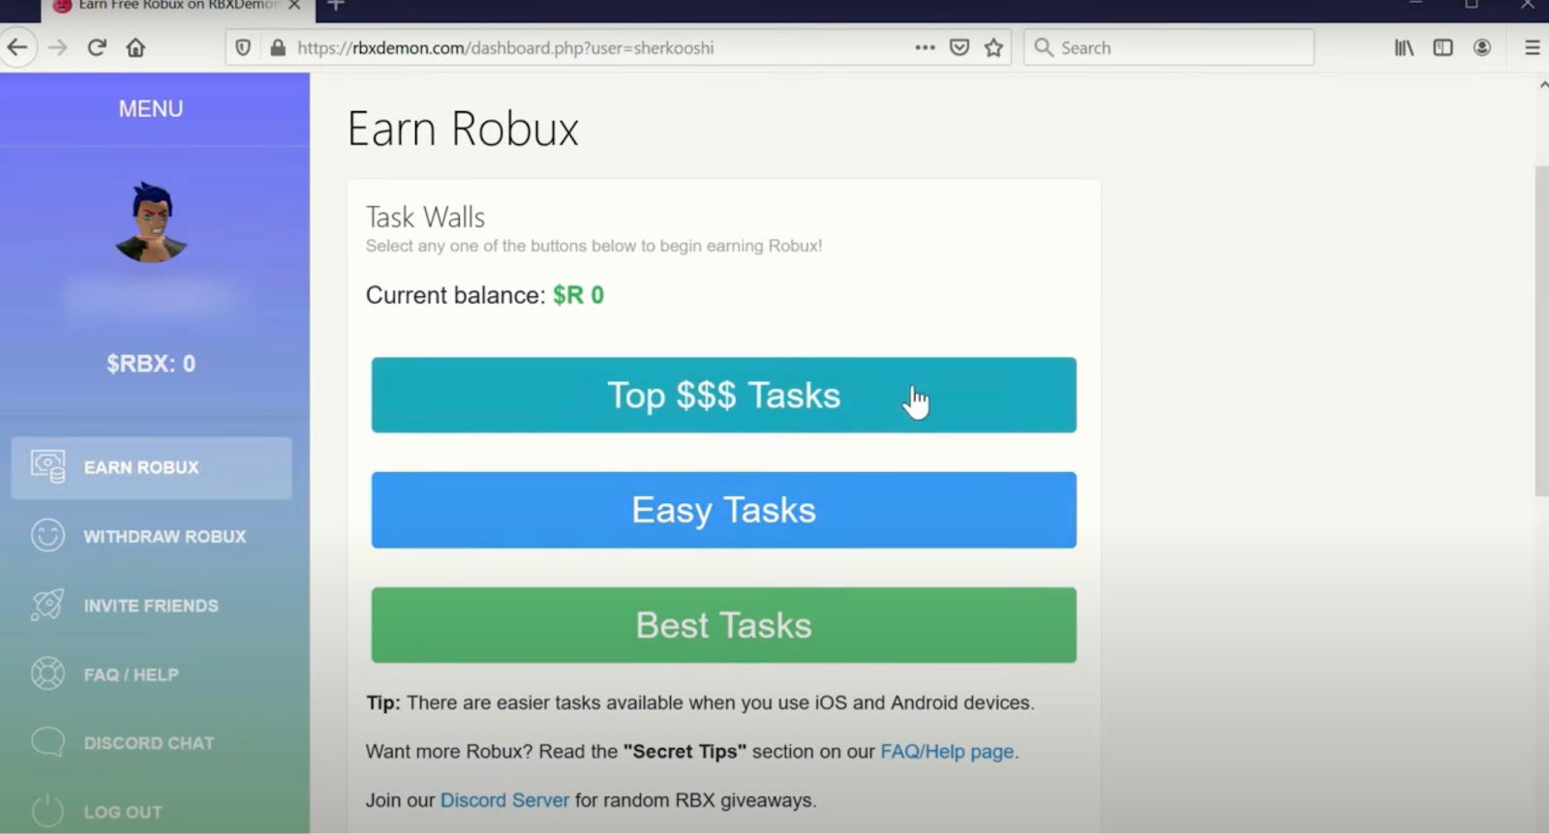The height and width of the screenshot is (834, 1549).
Task: Save page to Pocket
Action: 959,47
